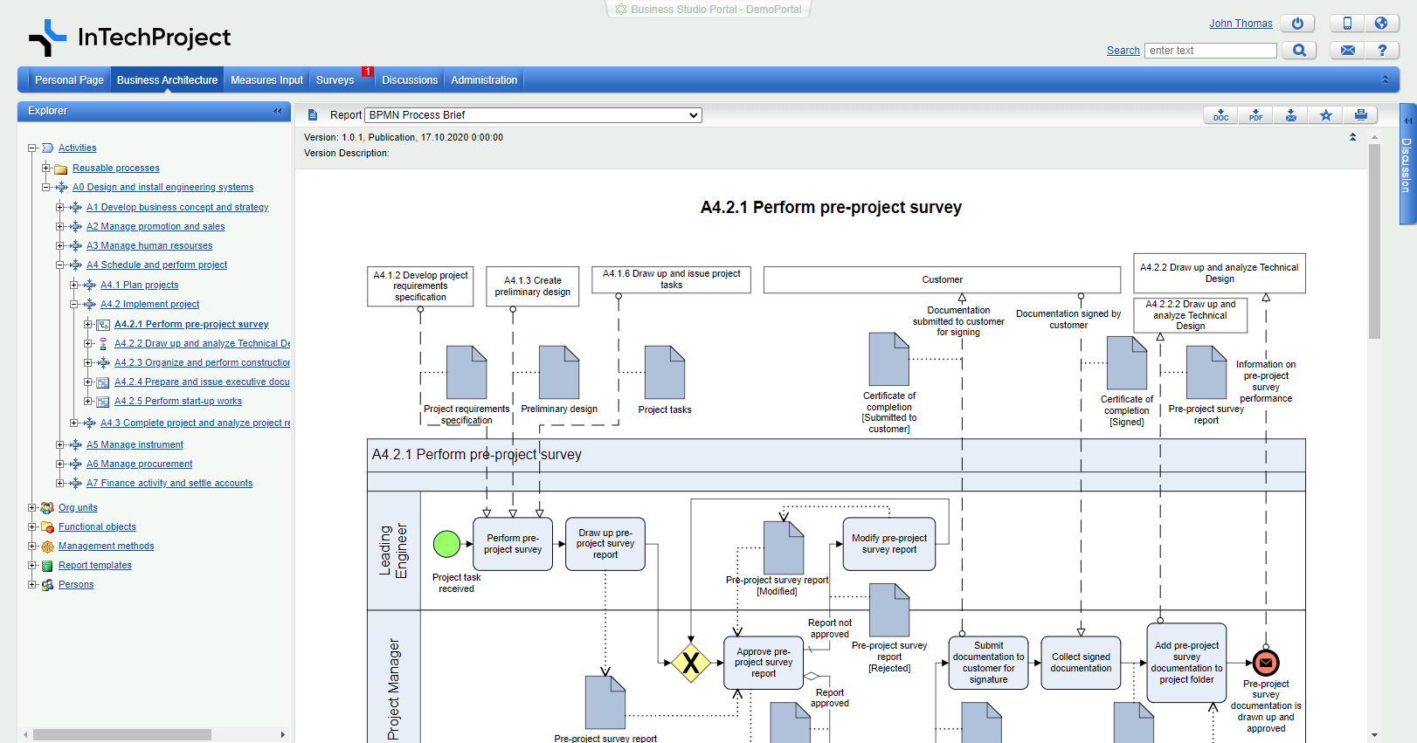The image size is (1417, 743).
Task: Click the yellow exclusive gateway in diagram
Action: [x=690, y=664]
